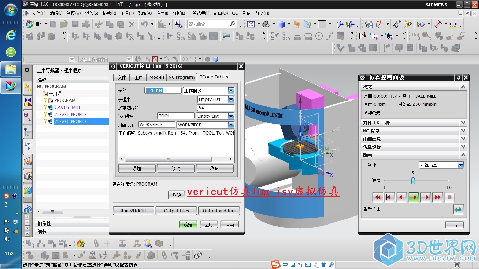Open the GC工具箱 menu
Screen dimensions: 479x269
(x=241, y=13)
